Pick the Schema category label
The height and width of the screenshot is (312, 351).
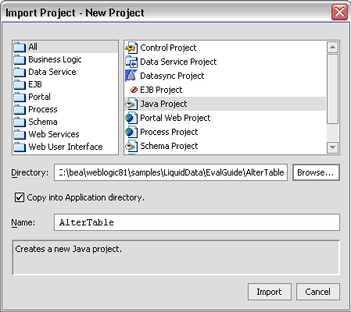[x=43, y=122]
